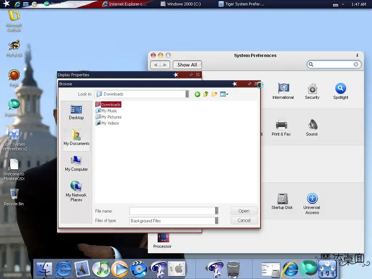Go to My Computer in places bar

coord(76,164)
